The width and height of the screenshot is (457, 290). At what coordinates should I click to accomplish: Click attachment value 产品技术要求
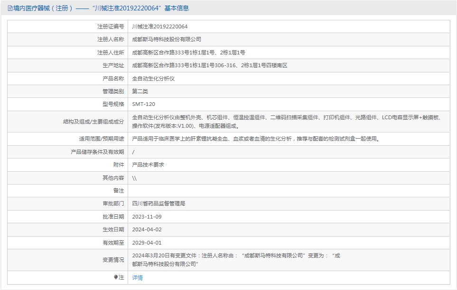[148, 165]
